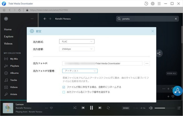Screen dimensions: 183x116
Task: Click the volume slider
Action: point(165,108)
